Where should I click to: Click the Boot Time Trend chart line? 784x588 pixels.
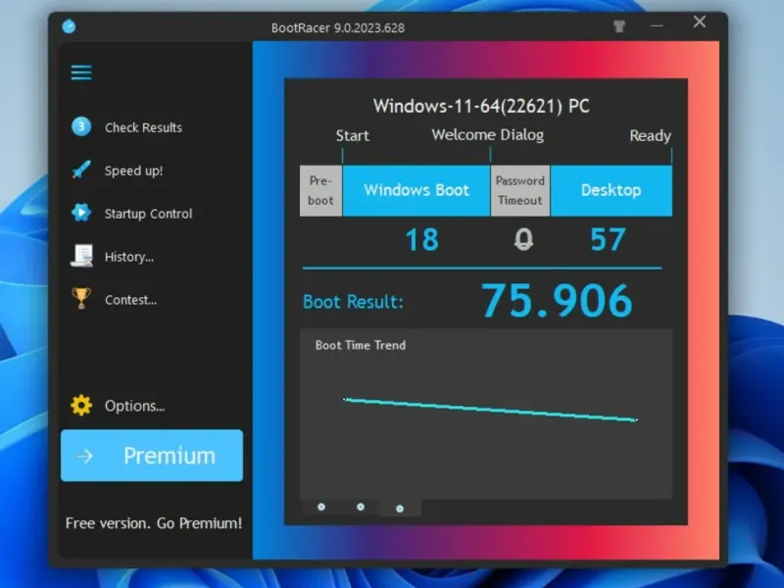(x=490, y=410)
